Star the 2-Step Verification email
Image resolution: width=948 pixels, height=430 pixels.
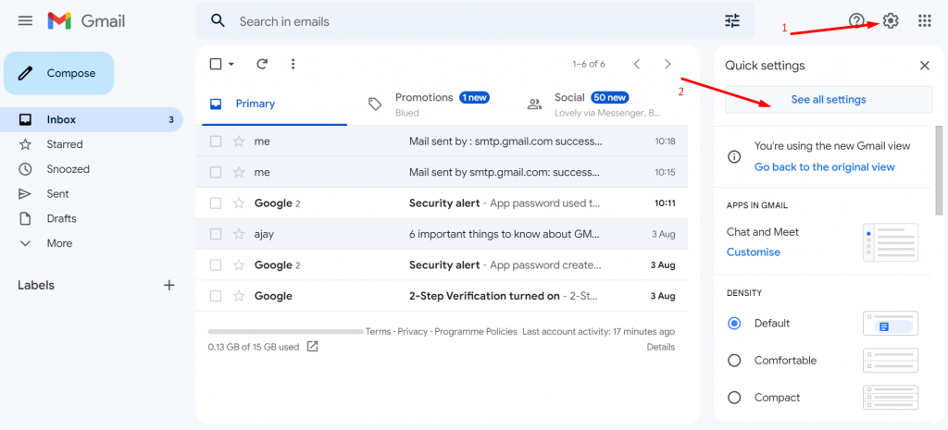(239, 296)
